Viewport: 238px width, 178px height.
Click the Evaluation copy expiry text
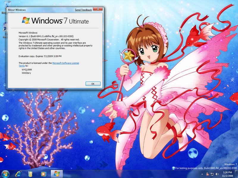point(40,56)
